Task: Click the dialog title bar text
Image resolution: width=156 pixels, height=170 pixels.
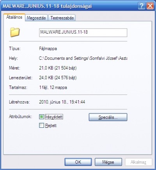Action: 47,6
